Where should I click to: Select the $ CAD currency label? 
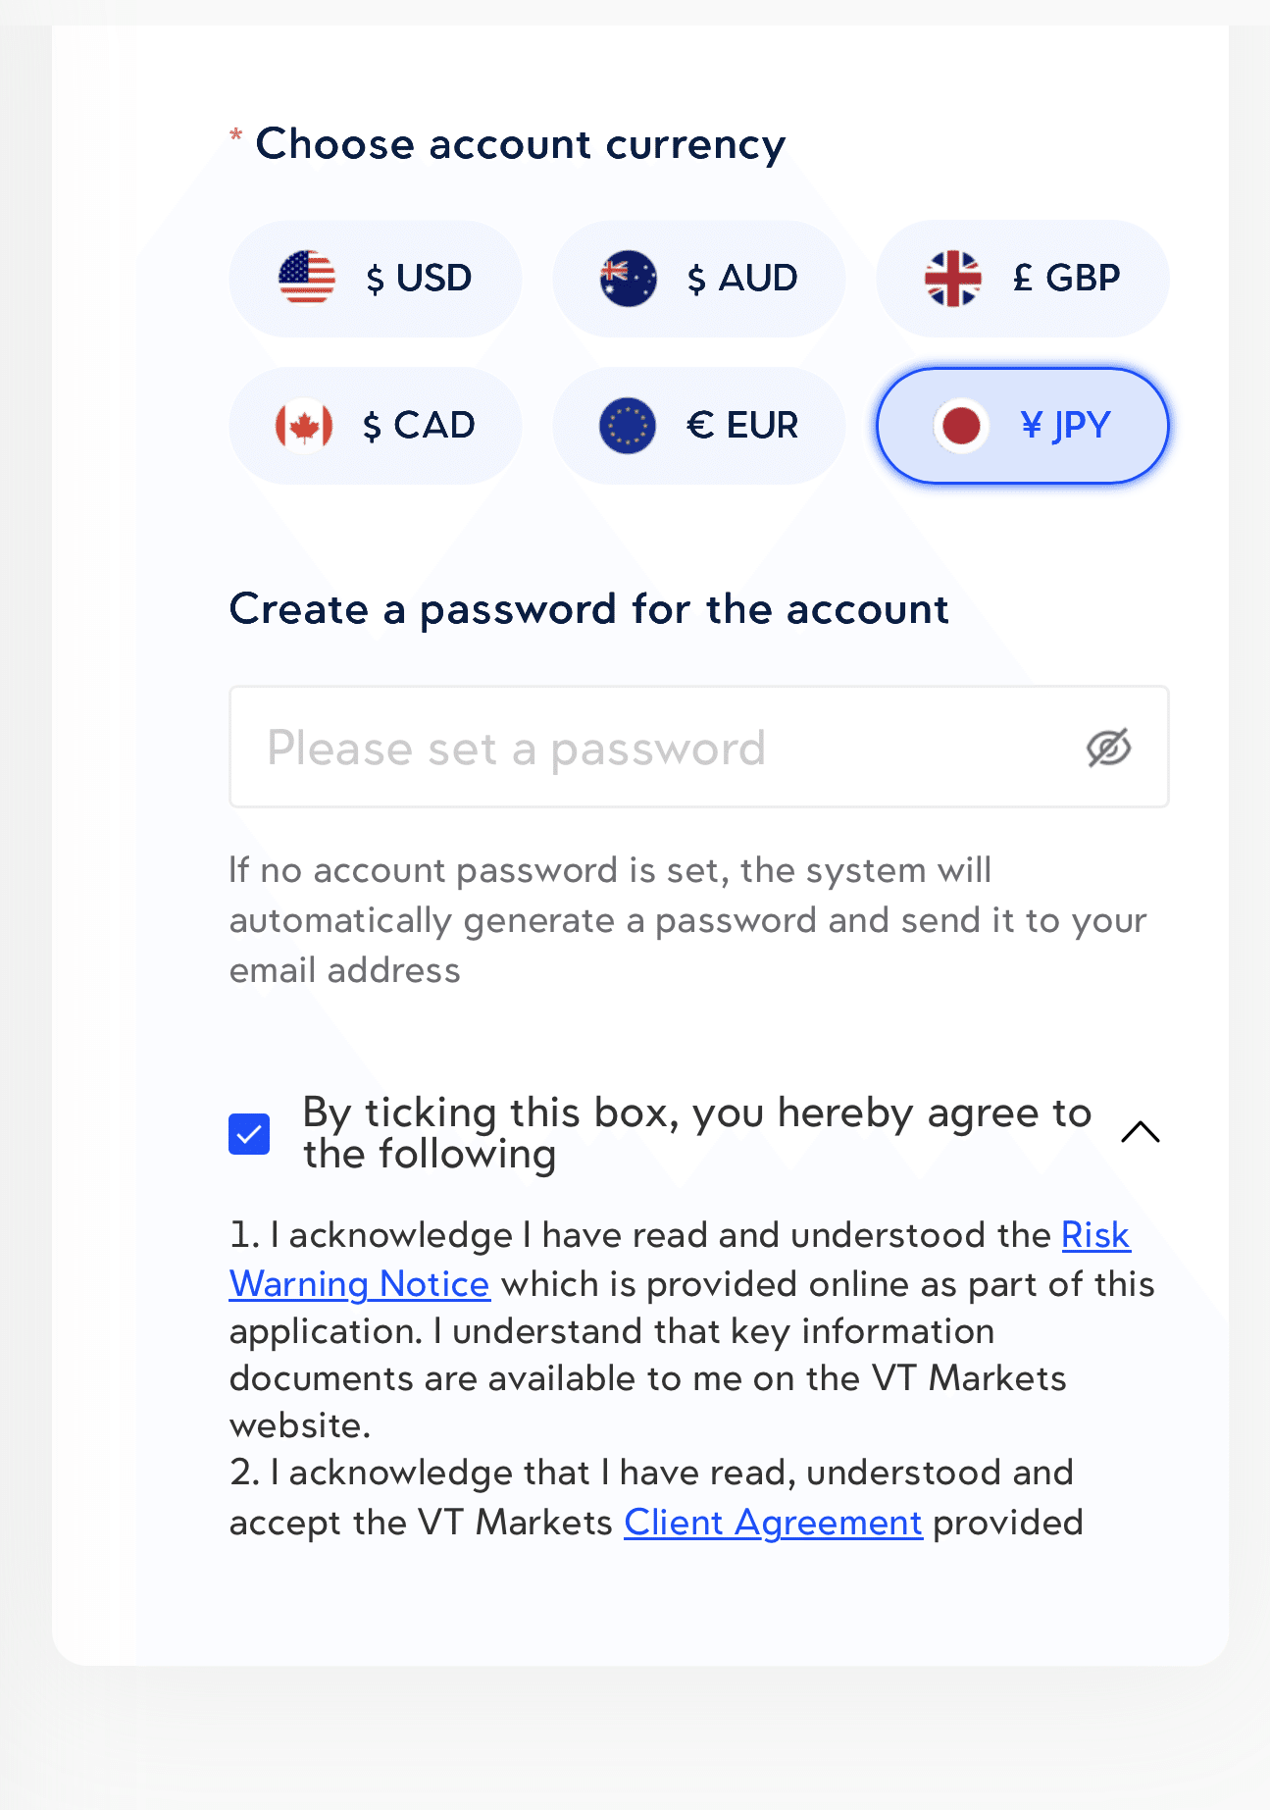pyautogui.click(x=419, y=426)
